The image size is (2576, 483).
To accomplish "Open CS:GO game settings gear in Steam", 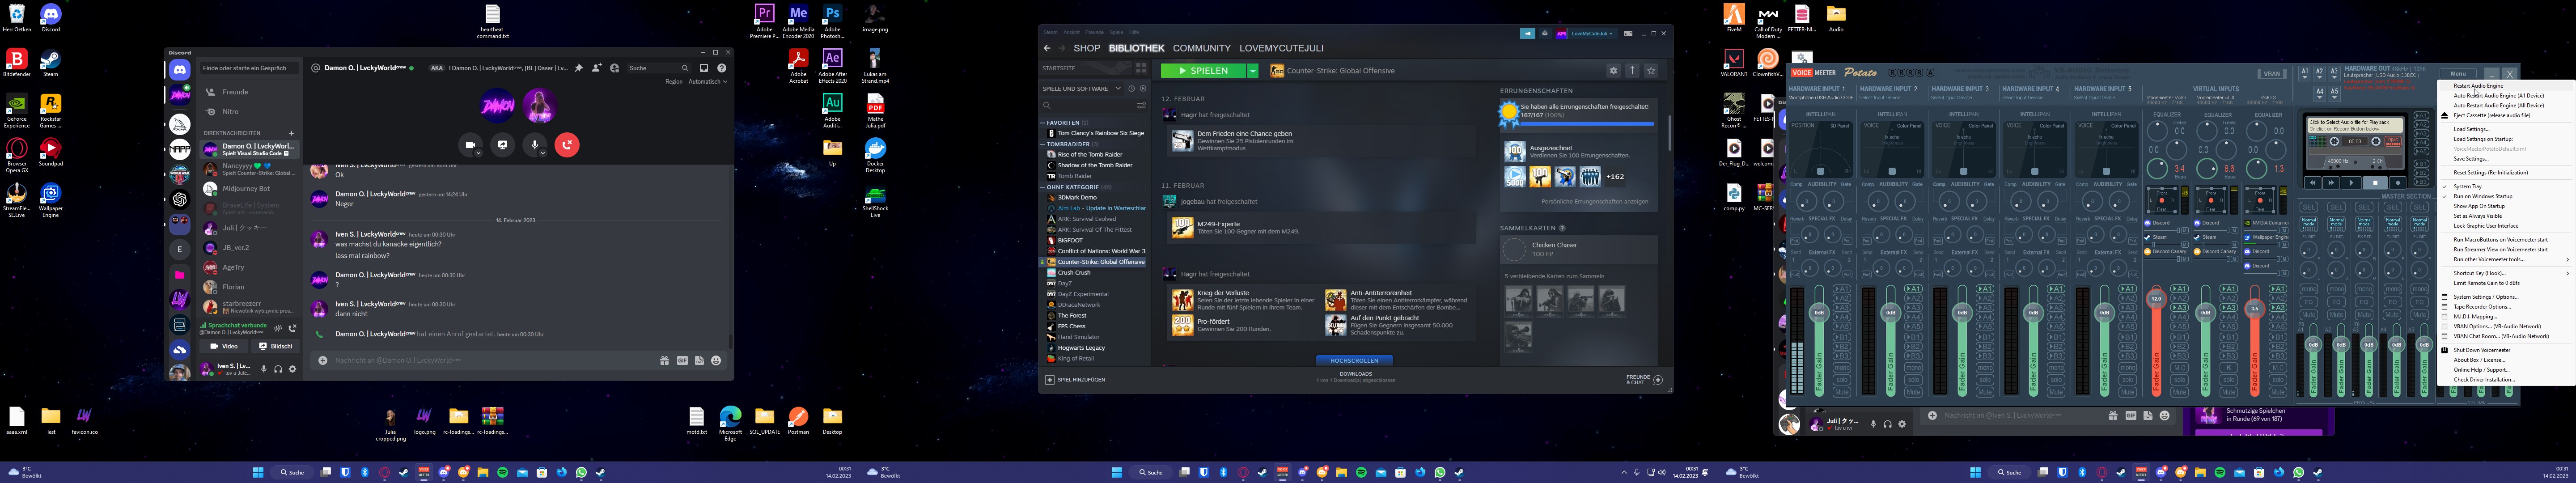I will click(x=1613, y=71).
